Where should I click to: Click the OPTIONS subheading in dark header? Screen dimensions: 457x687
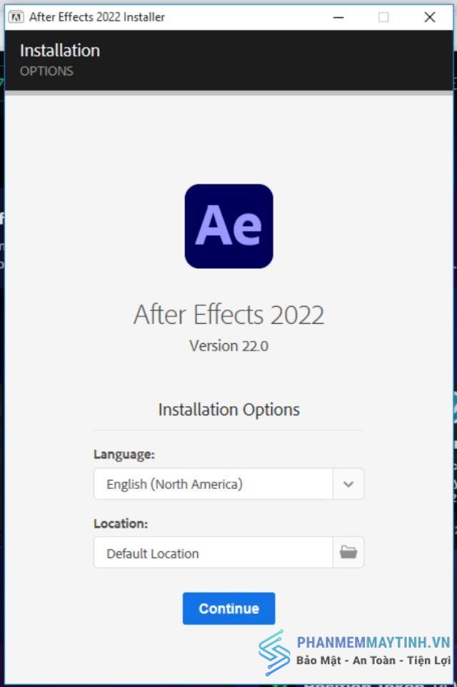coord(46,71)
